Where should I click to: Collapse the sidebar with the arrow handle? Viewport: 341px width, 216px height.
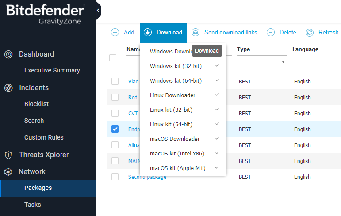pos(98,10)
